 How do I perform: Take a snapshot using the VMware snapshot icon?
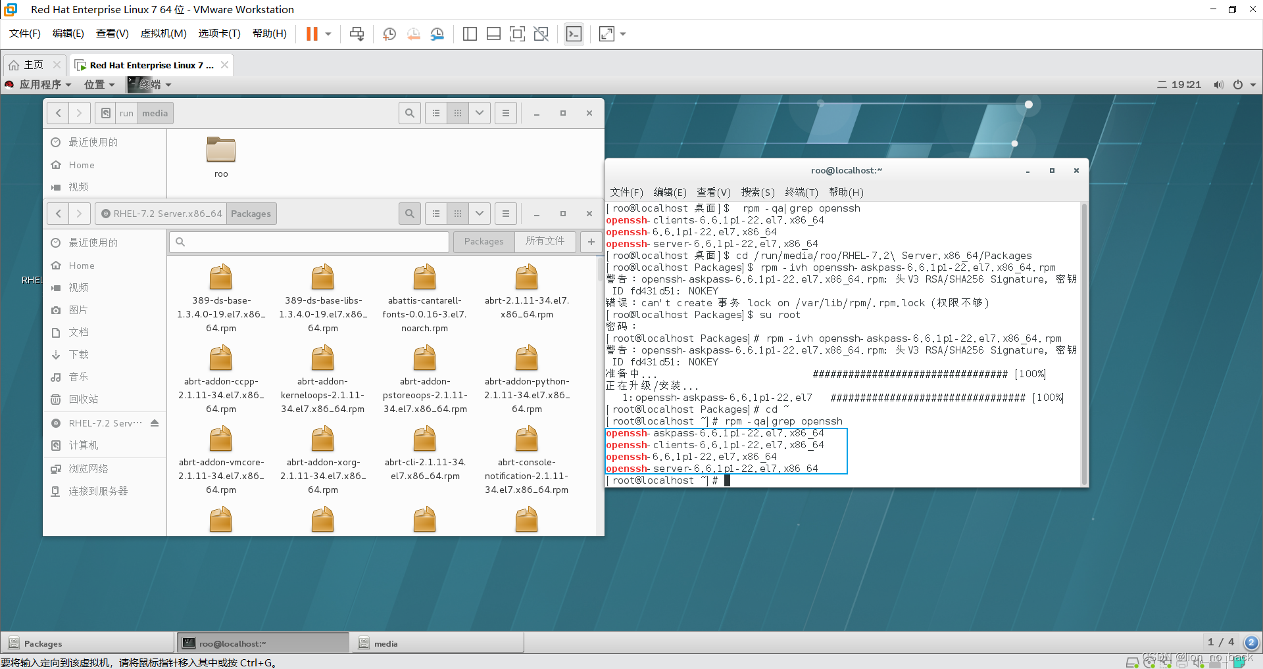[x=389, y=34]
